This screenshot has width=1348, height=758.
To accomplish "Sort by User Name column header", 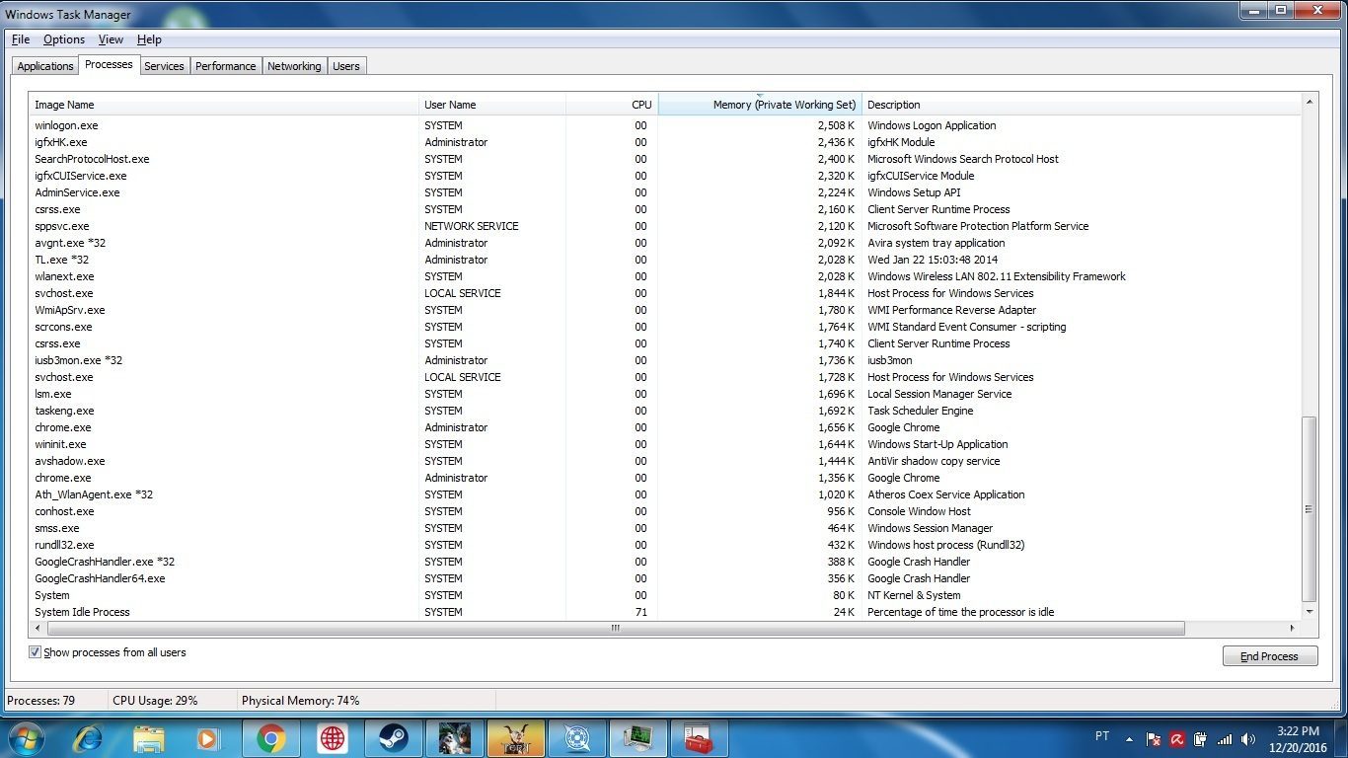I will [x=492, y=105].
